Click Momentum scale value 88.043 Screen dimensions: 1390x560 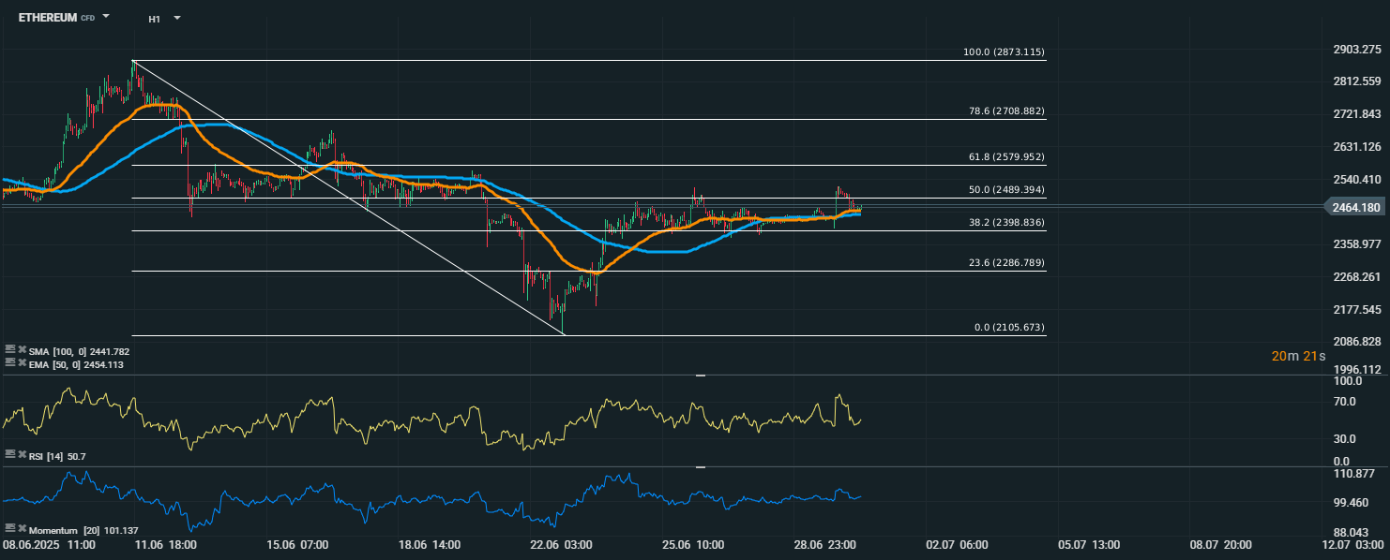click(1352, 531)
